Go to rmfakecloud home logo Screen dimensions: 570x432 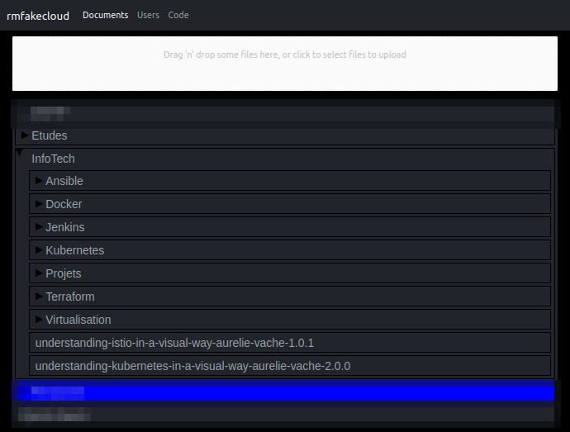coord(38,16)
